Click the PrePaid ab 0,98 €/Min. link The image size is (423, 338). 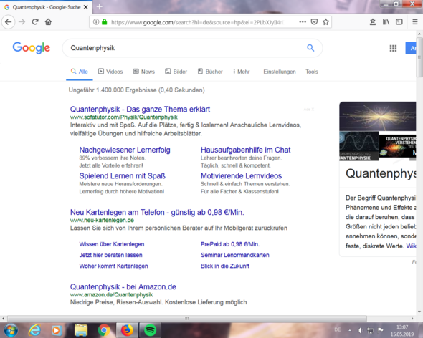tap(230, 244)
